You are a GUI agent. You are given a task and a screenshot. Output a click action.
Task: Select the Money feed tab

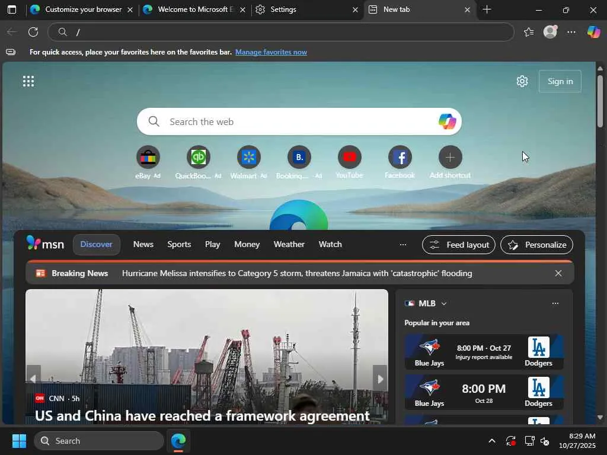click(247, 245)
